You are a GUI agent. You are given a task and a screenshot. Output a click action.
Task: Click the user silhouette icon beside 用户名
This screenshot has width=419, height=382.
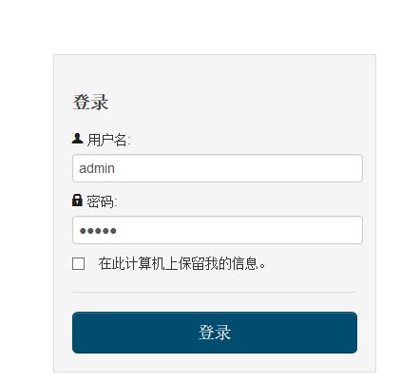point(77,139)
